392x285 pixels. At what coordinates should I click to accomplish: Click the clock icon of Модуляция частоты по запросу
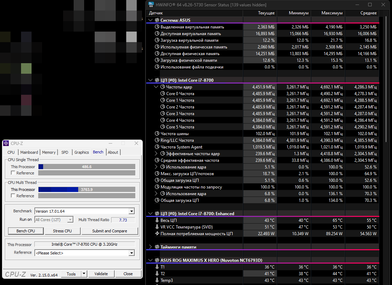[157, 187]
